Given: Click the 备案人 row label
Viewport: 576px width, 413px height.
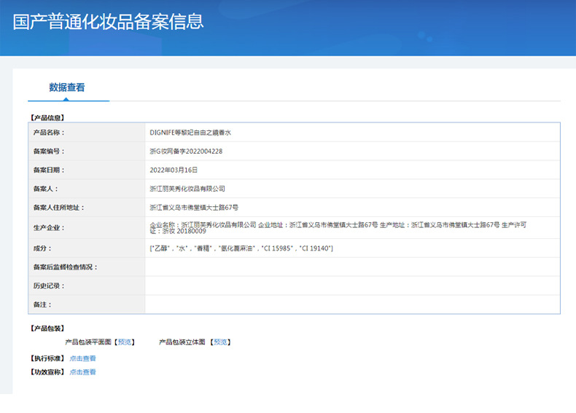Looking at the screenshot, I should click(x=45, y=189).
